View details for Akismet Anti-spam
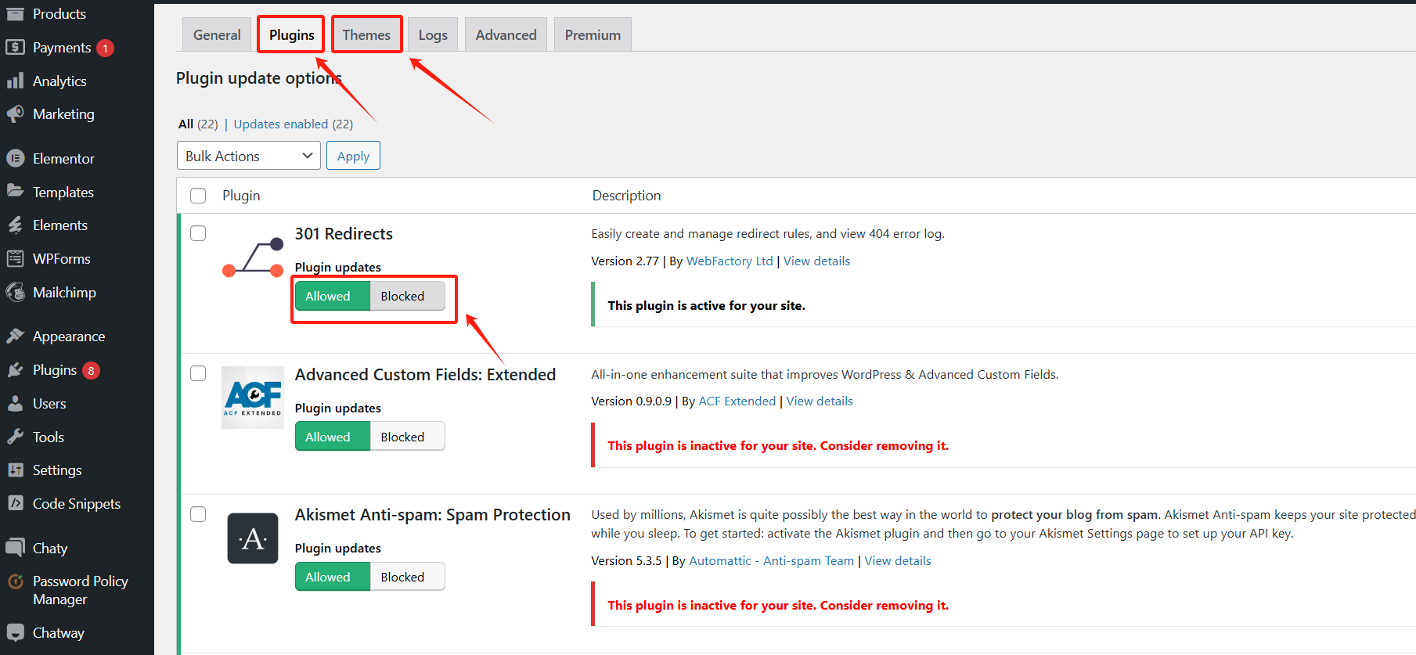This screenshot has height=655, width=1416. tap(898, 561)
